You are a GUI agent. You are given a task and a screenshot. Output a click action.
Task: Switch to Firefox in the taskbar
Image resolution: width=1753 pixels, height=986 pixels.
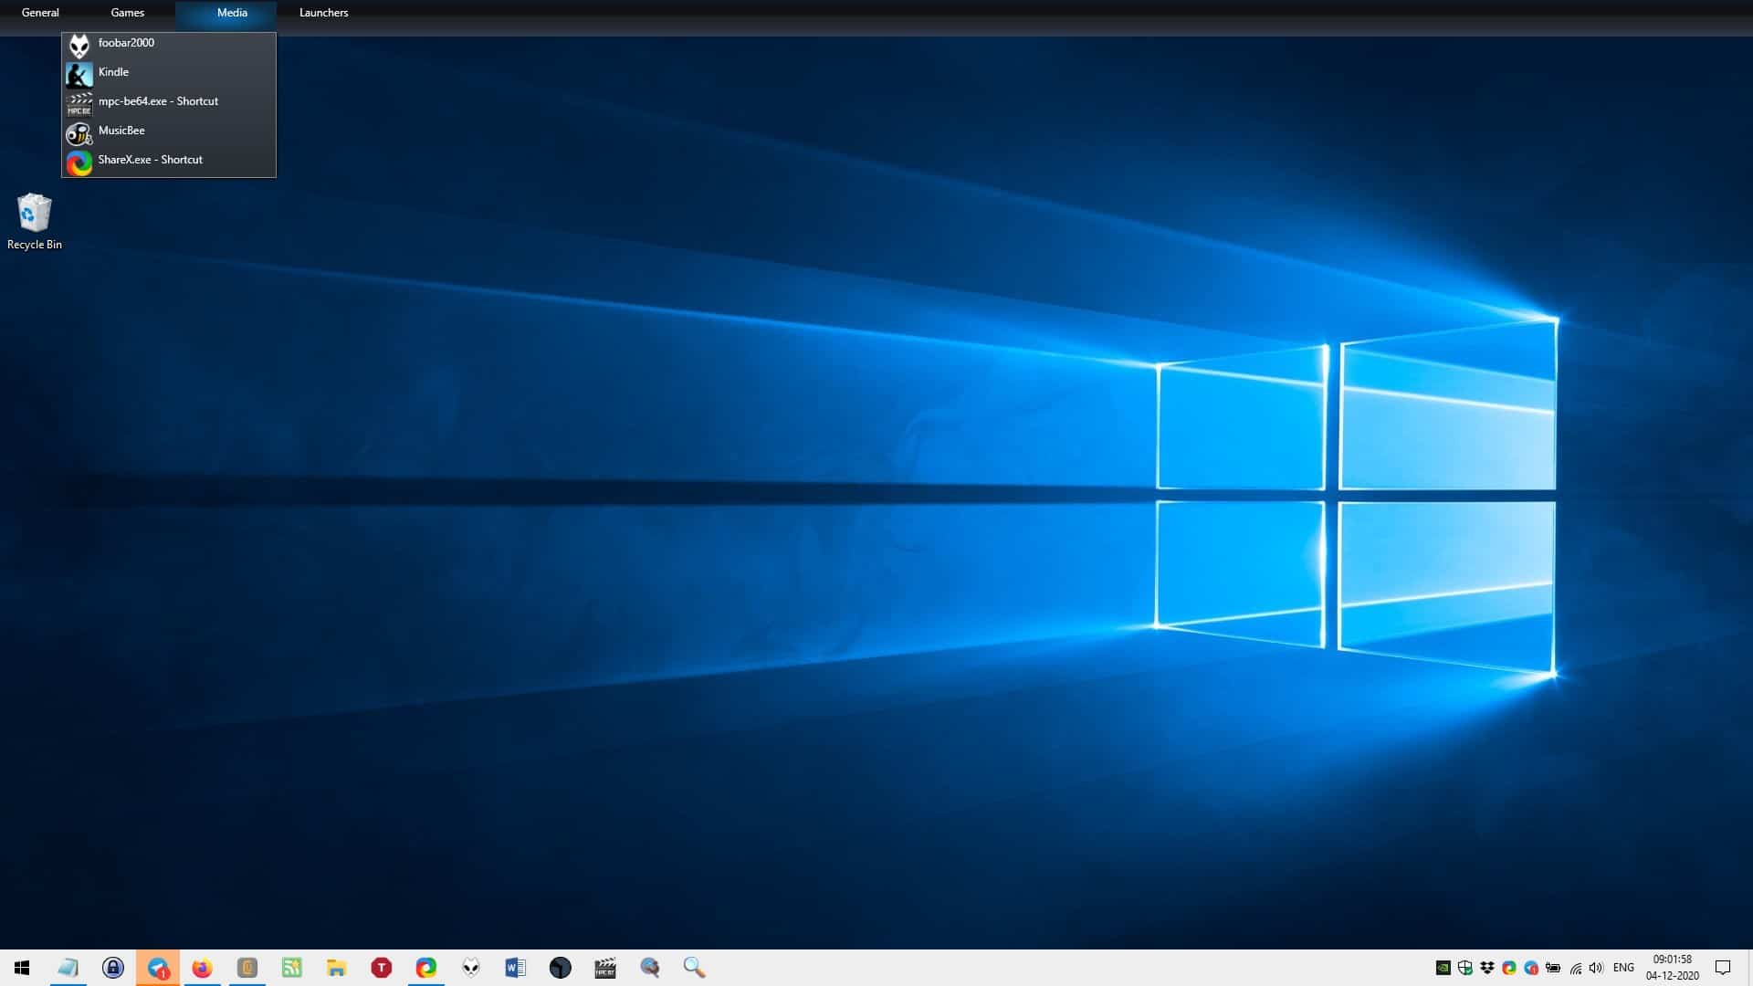coord(203,968)
